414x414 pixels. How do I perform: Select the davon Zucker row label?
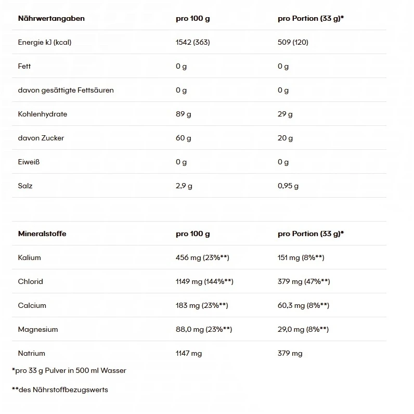click(x=41, y=138)
